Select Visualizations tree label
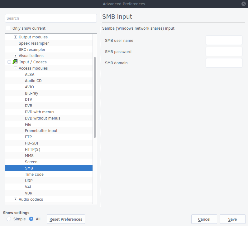Image resolution: width=248 pixels, height=226 pixels. (x=31, y=56)
